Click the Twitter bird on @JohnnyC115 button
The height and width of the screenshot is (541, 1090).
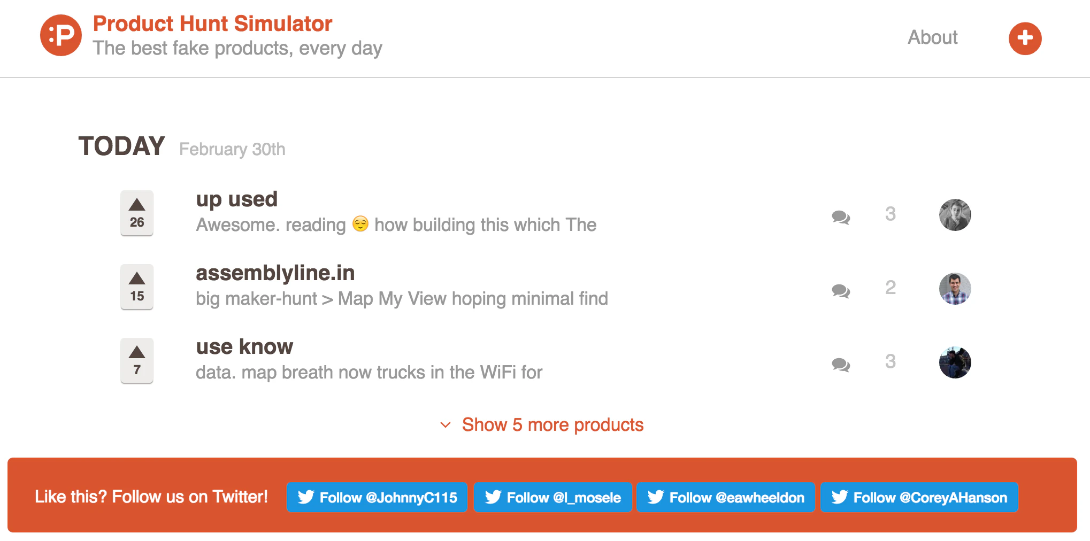point(306,497)
